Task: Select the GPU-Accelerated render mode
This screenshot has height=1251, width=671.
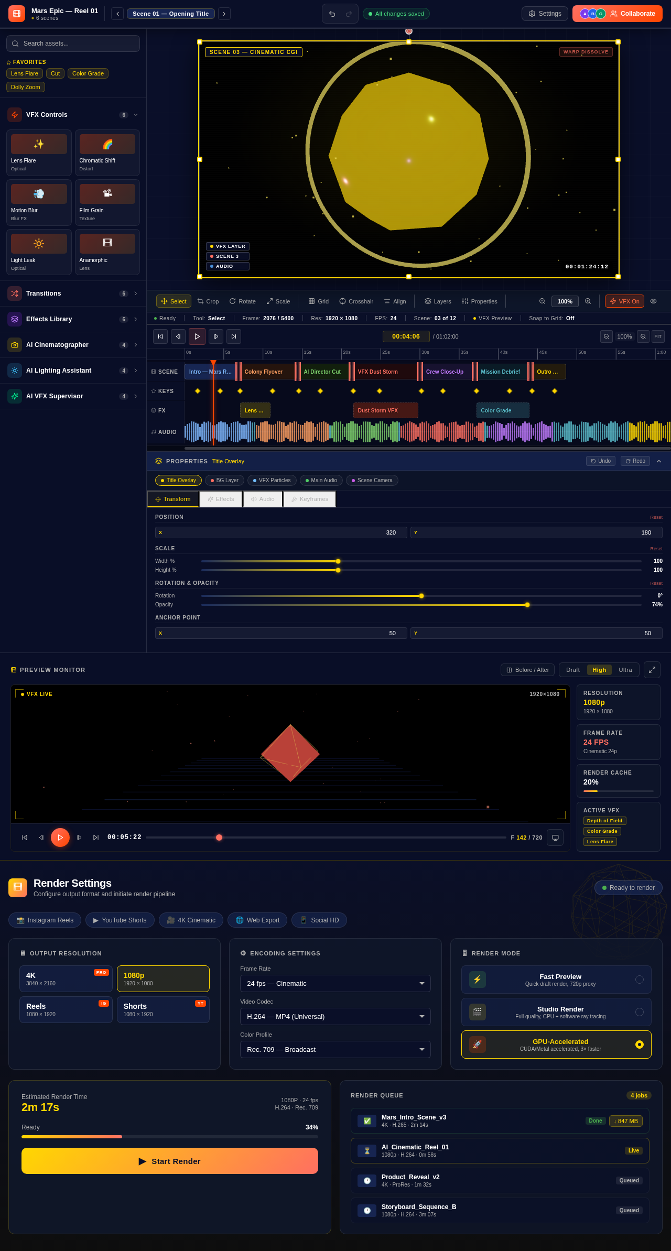Action: (x=556, y=1045)
